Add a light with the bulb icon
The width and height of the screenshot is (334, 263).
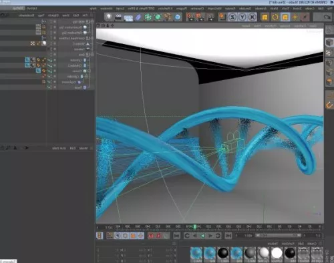108,17
